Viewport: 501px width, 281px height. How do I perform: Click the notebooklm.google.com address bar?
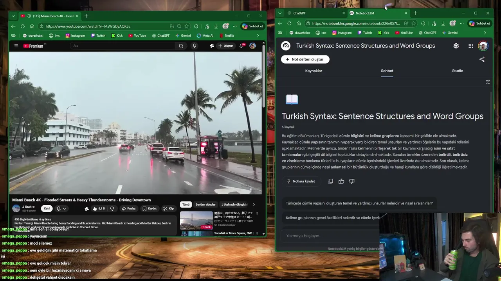[x=355, y=23]
